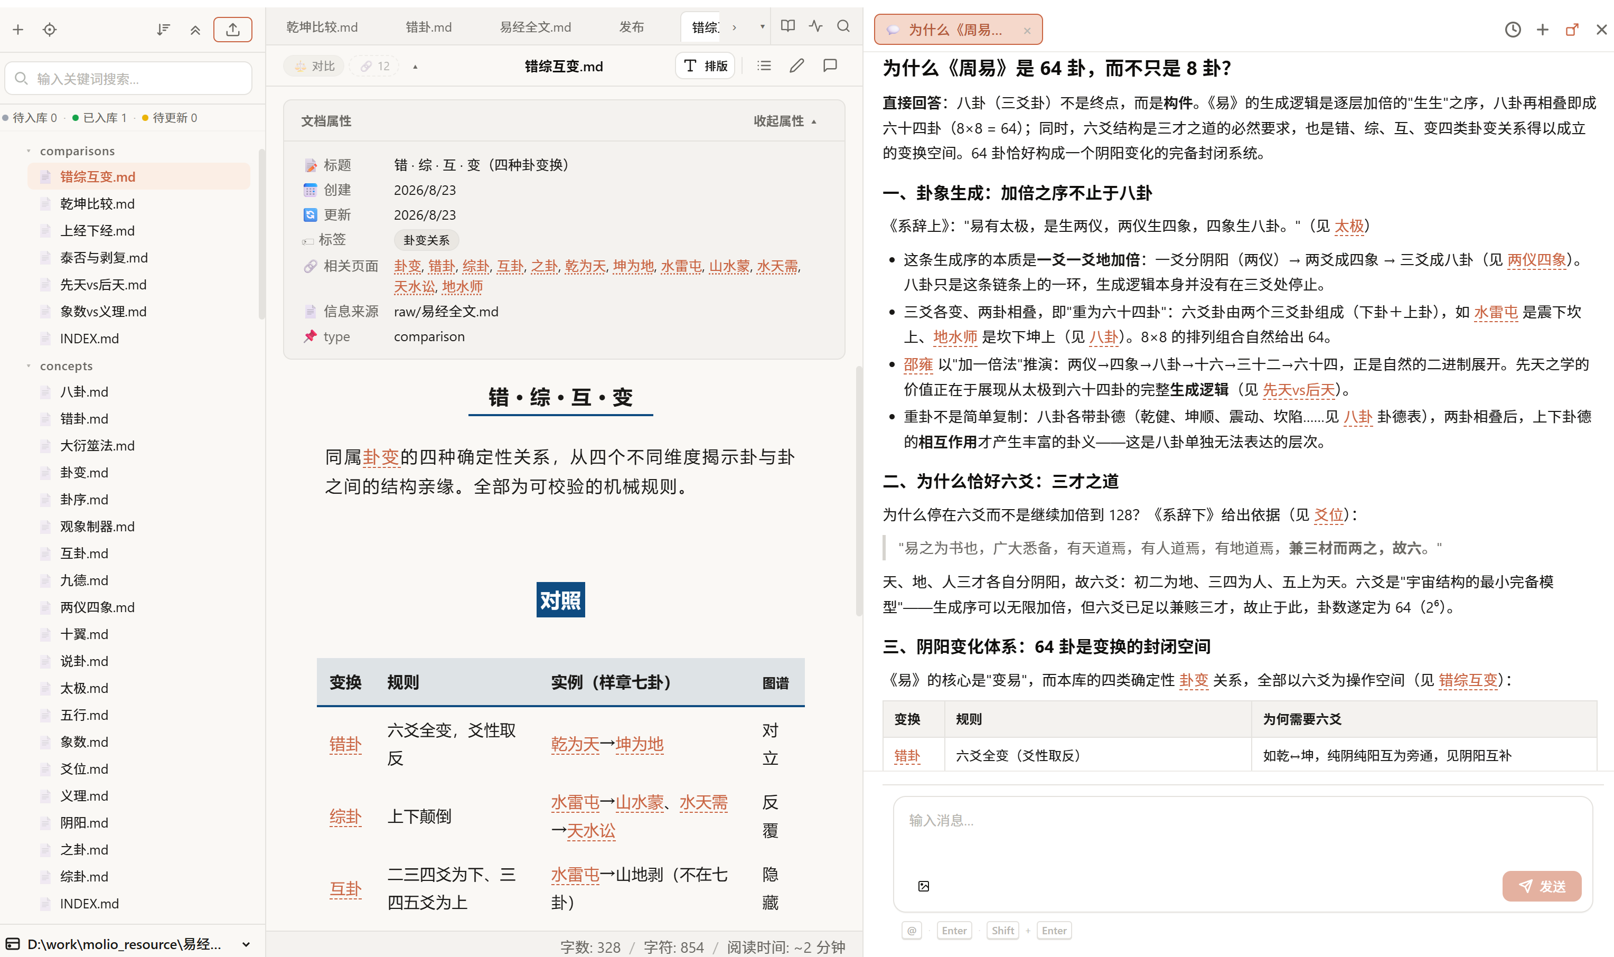Expand the small triangle next to the 12 pill
The width and height of the screenshot is (1614, 957).
click(x=415, y=67)
